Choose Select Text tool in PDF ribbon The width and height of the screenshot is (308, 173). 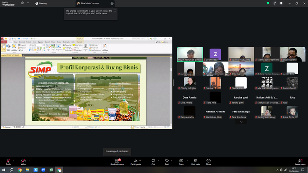[x=8, y=48]
